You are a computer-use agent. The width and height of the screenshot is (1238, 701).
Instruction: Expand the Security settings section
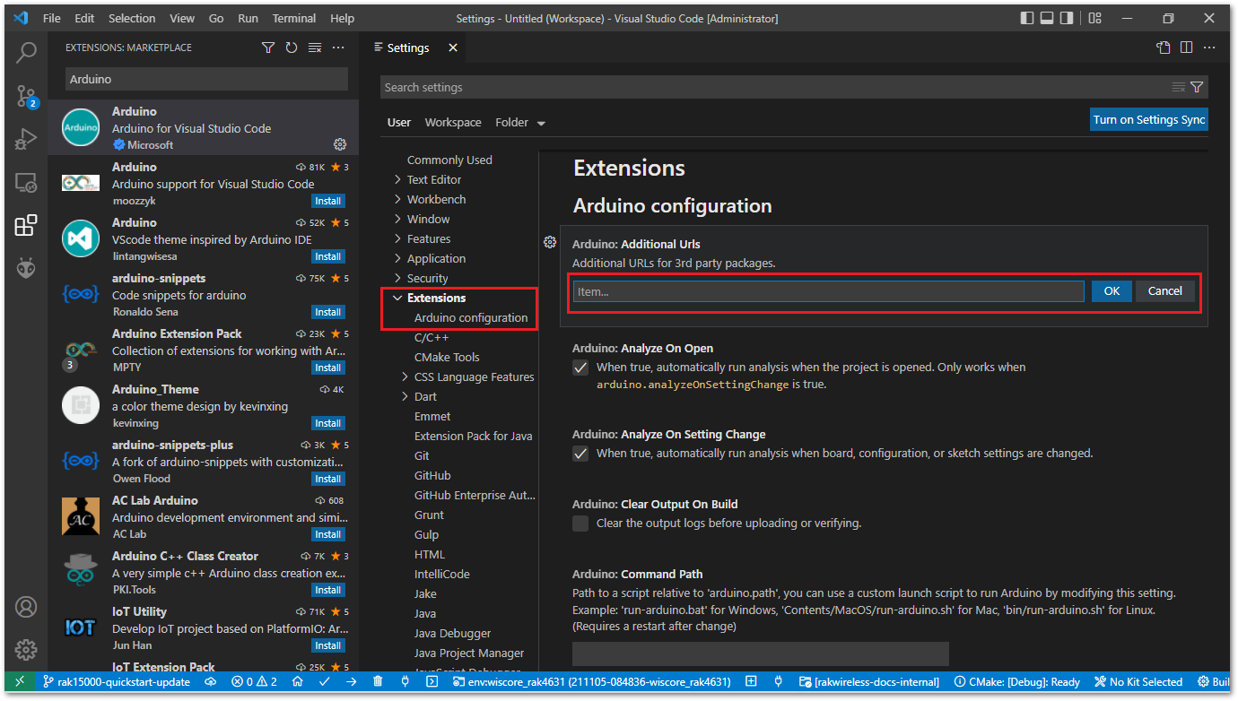pos(397,278)
